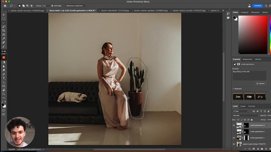This screenshot has width=271, height=152.
Task: Select the Gradient tool
Action: click(x=4, y=62)
